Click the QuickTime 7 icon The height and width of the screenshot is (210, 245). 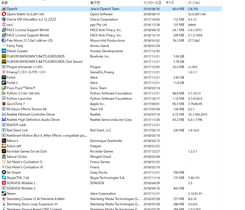4,104
